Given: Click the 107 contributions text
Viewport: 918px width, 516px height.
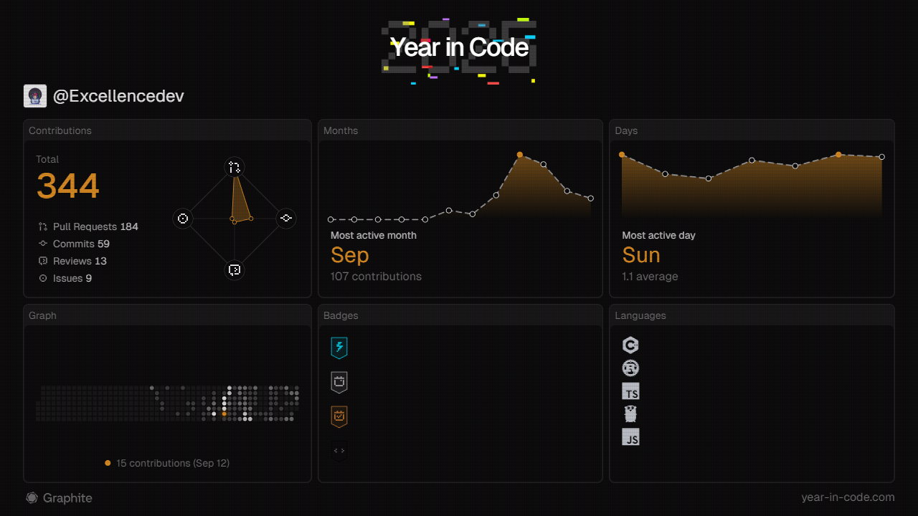Looking at the screenshot, I should pos(376,277).
